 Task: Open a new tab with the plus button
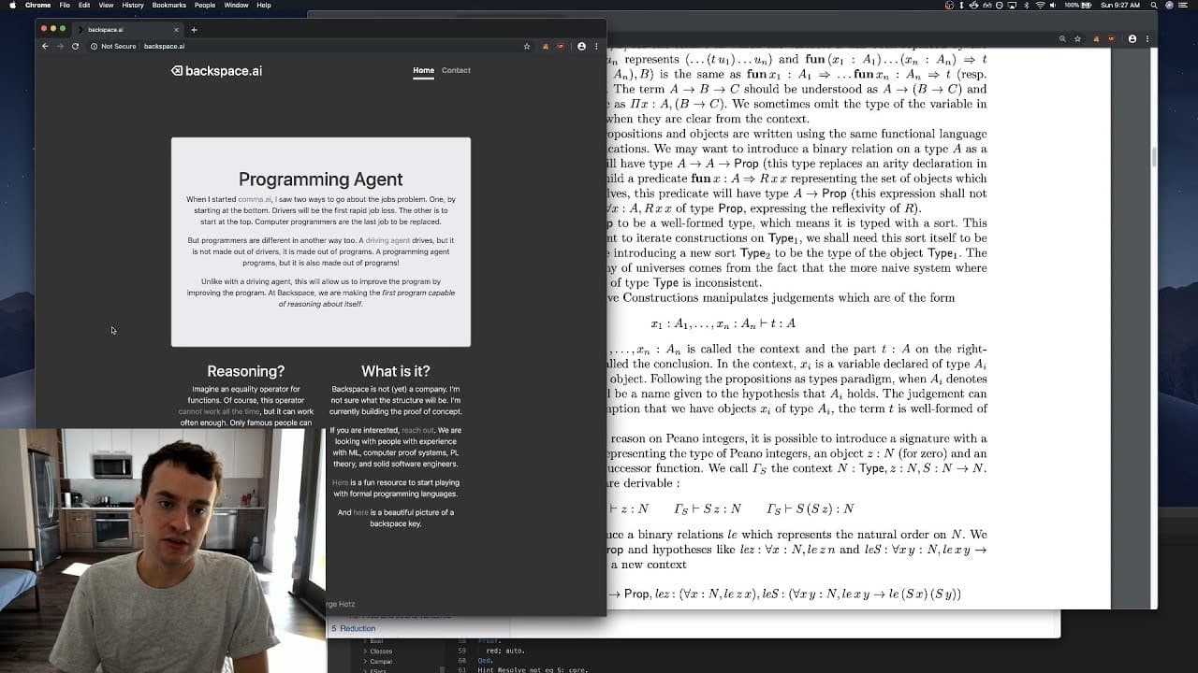[194, 30]
